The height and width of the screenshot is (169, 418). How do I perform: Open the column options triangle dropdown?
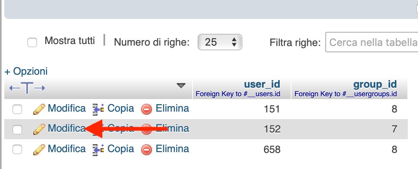[x=181, y=86]
